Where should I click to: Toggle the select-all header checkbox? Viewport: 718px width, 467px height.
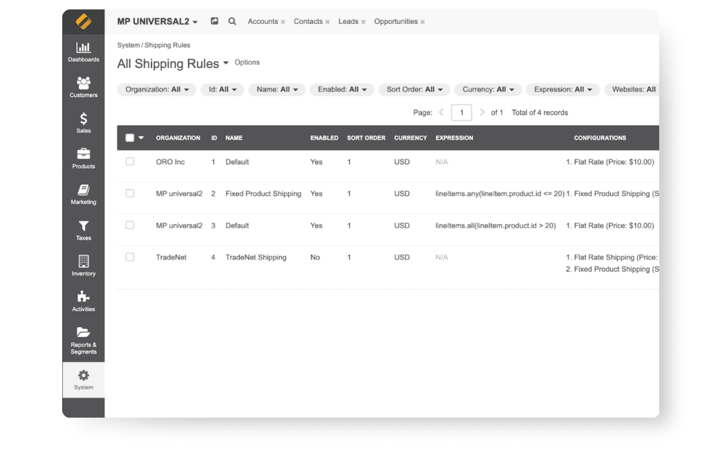(130, 137)
